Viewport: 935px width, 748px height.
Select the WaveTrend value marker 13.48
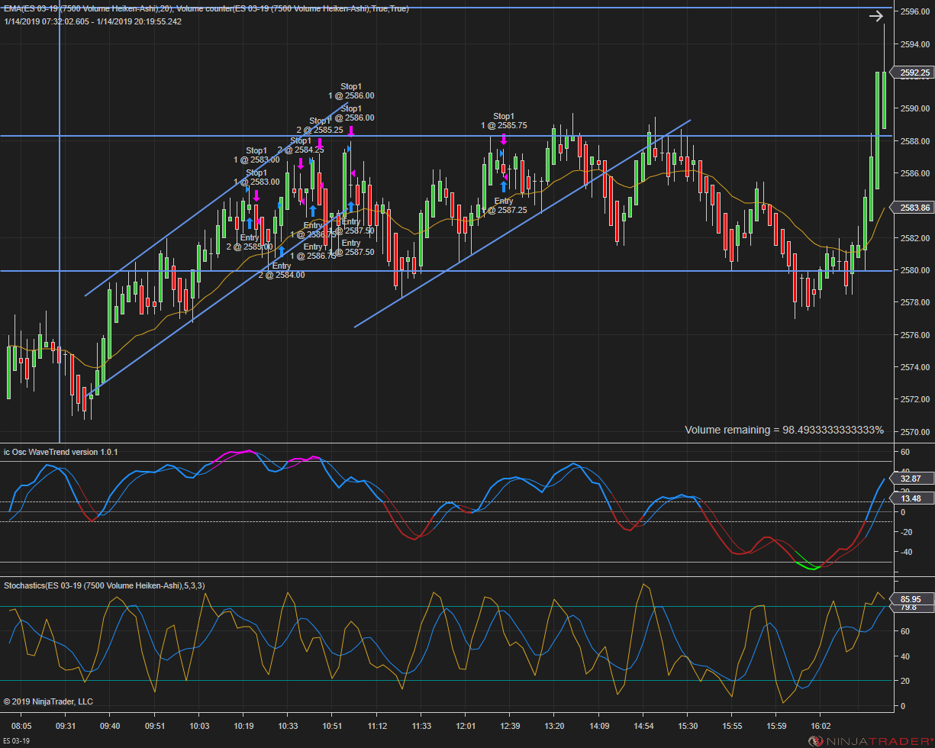tap(914, 498)
